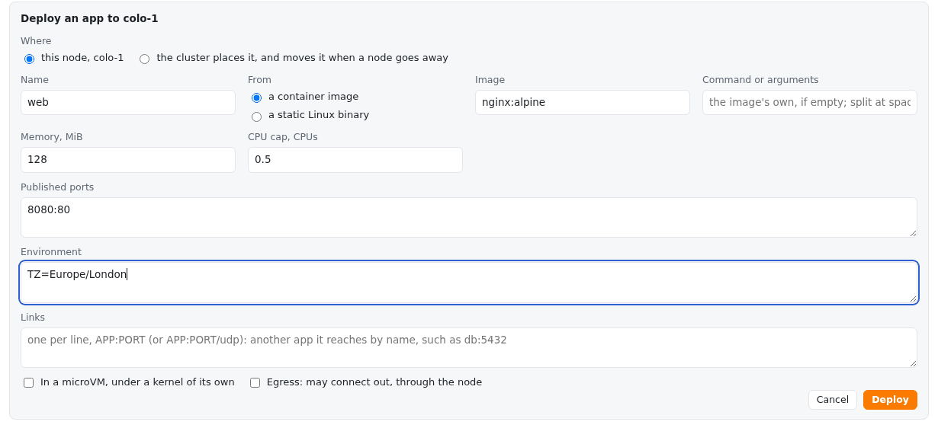This screenshot has height=428, width=938.
Task: Click the 'Where' label
Action: [x=36, y=41]
